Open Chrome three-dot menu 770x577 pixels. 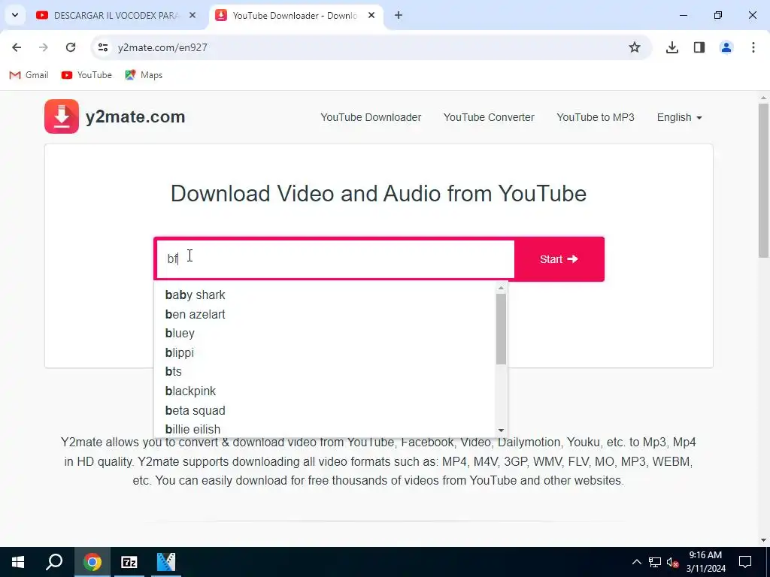753,47
